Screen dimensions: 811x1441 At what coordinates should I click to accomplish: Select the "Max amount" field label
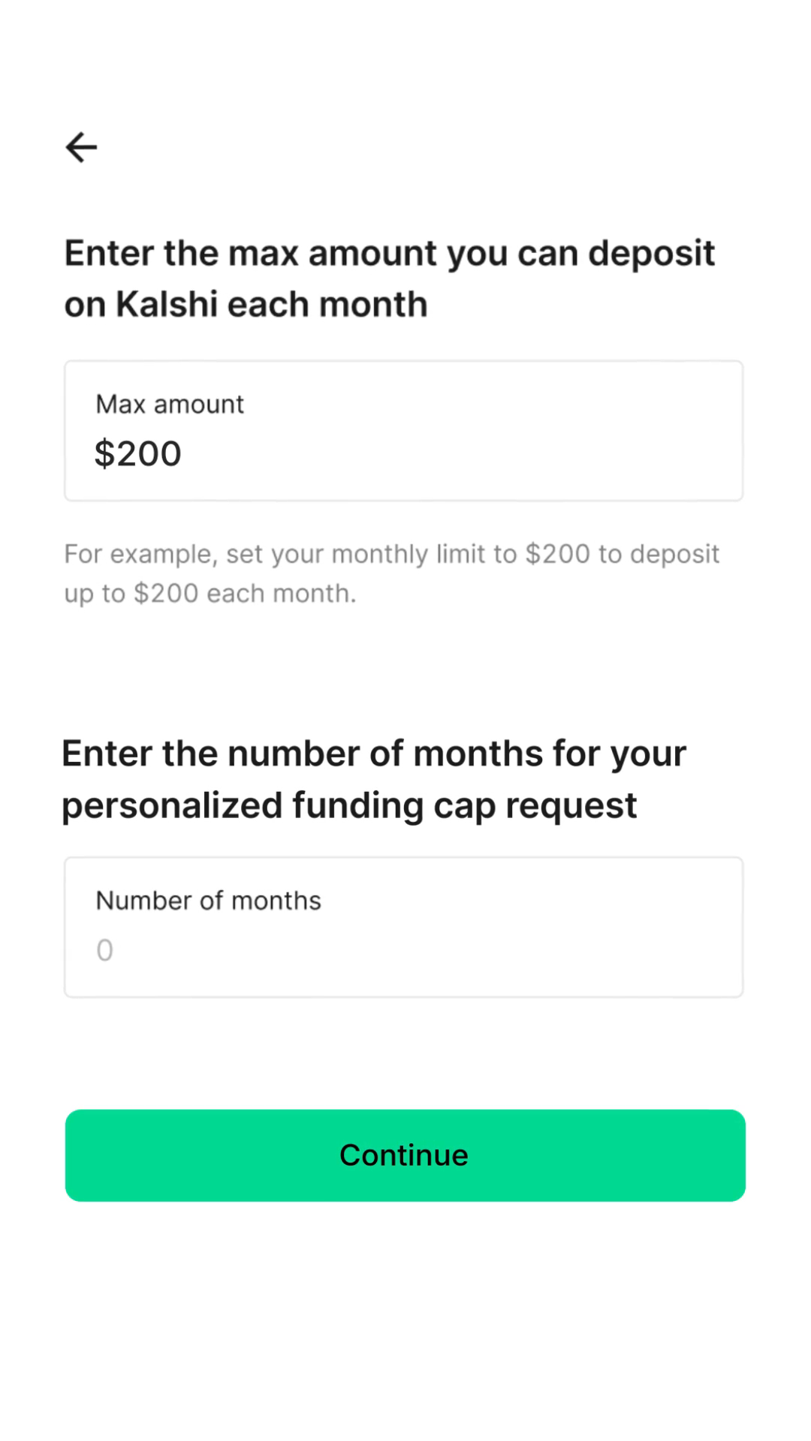pyautogui.click(x=170, y=405)
